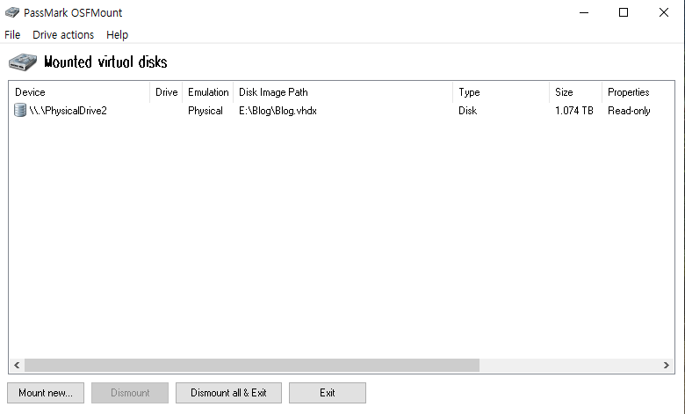Open the Help menu
The width and height of the screenshot is (685, 414).
117,34
